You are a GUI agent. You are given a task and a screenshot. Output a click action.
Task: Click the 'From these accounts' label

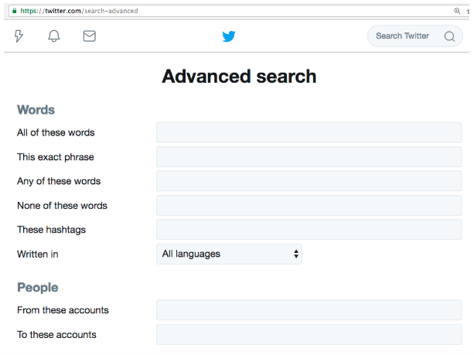[63, 310]
